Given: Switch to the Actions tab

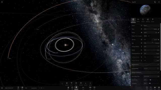Looking at the screenshot, I should pyautogui.click(x=153, y=20).
